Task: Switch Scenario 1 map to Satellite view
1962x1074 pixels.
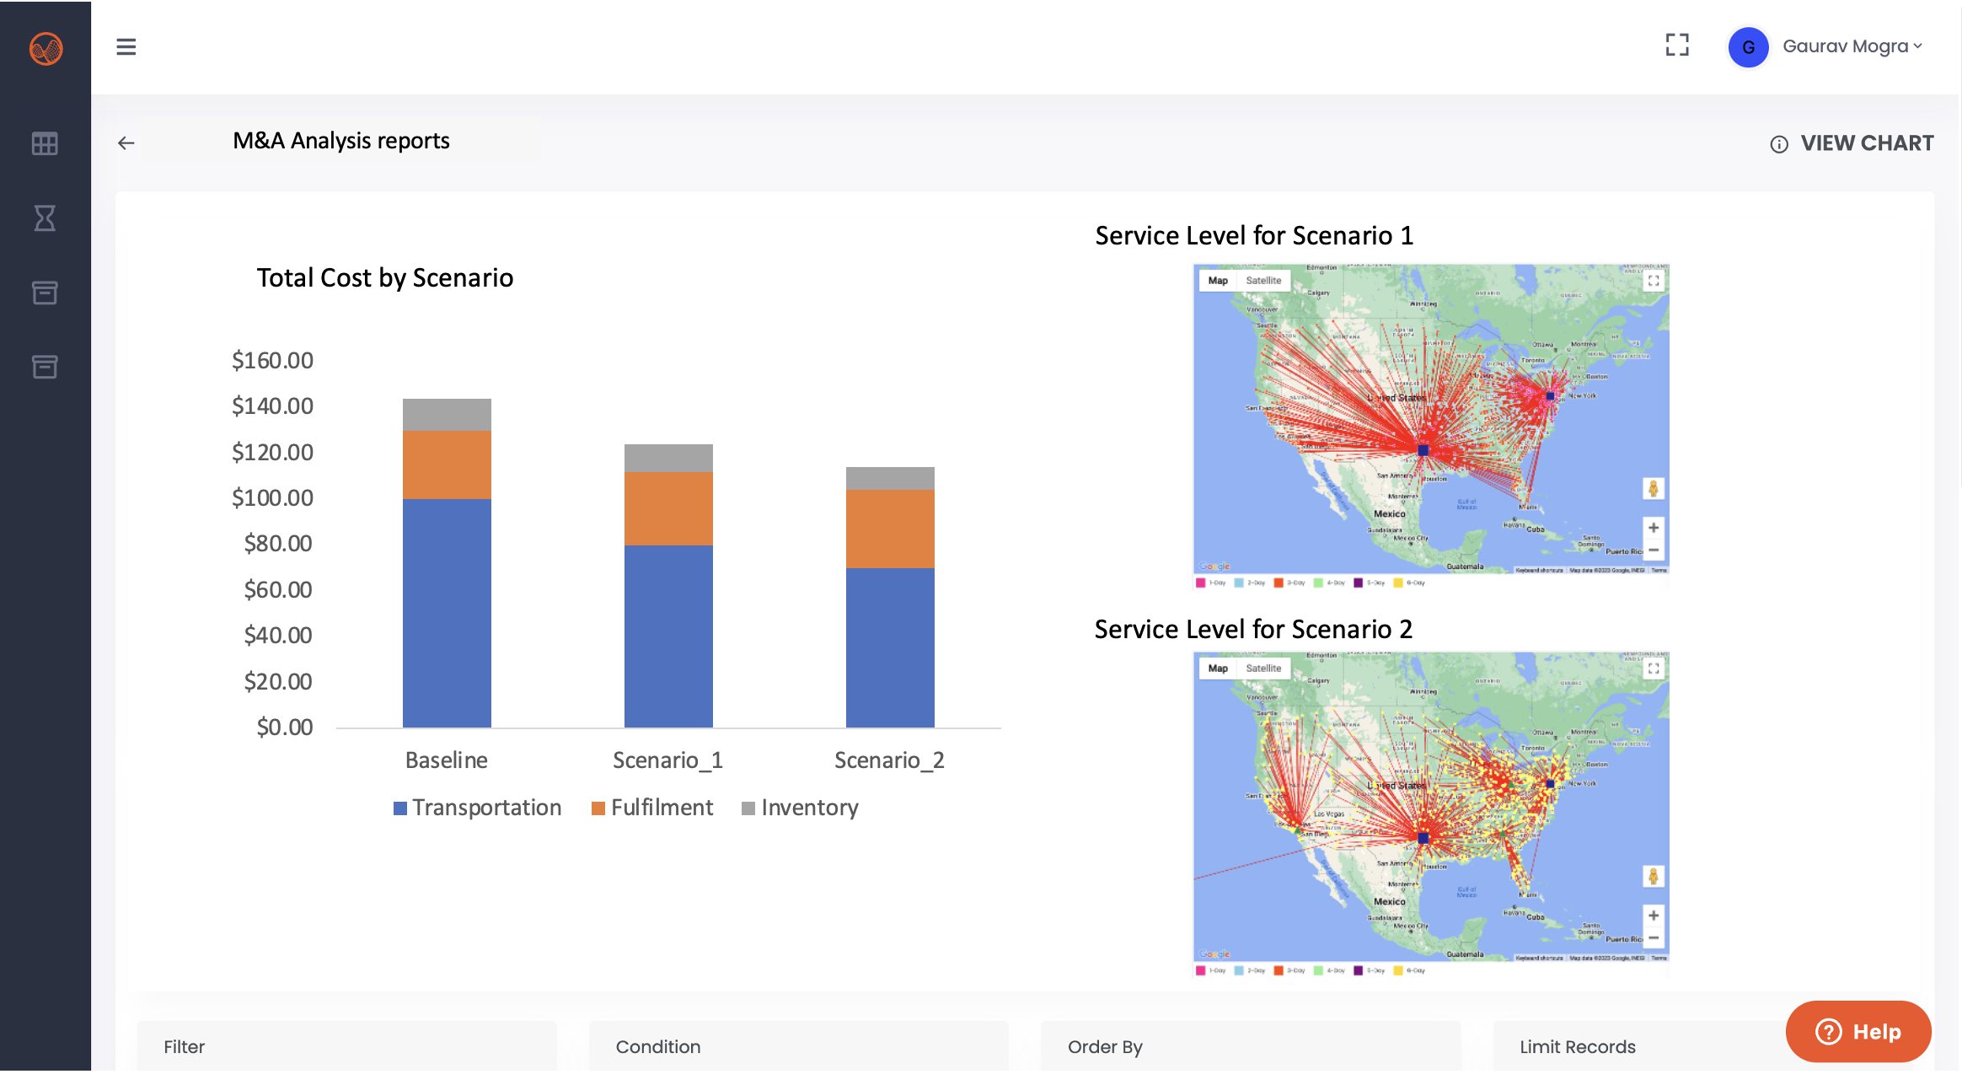Action: (1262, 281)
